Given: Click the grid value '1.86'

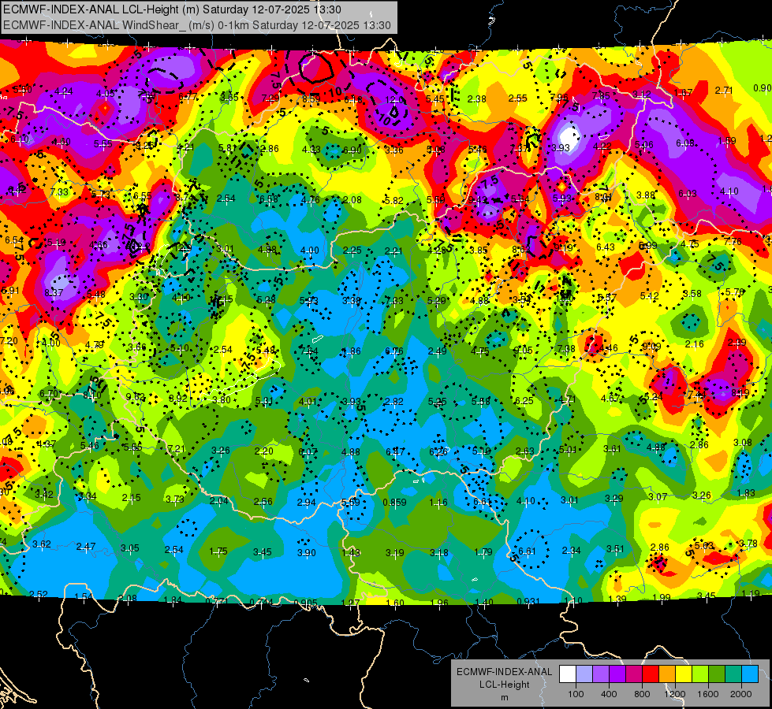Looking at the screenshot, I should coord(352,351).
